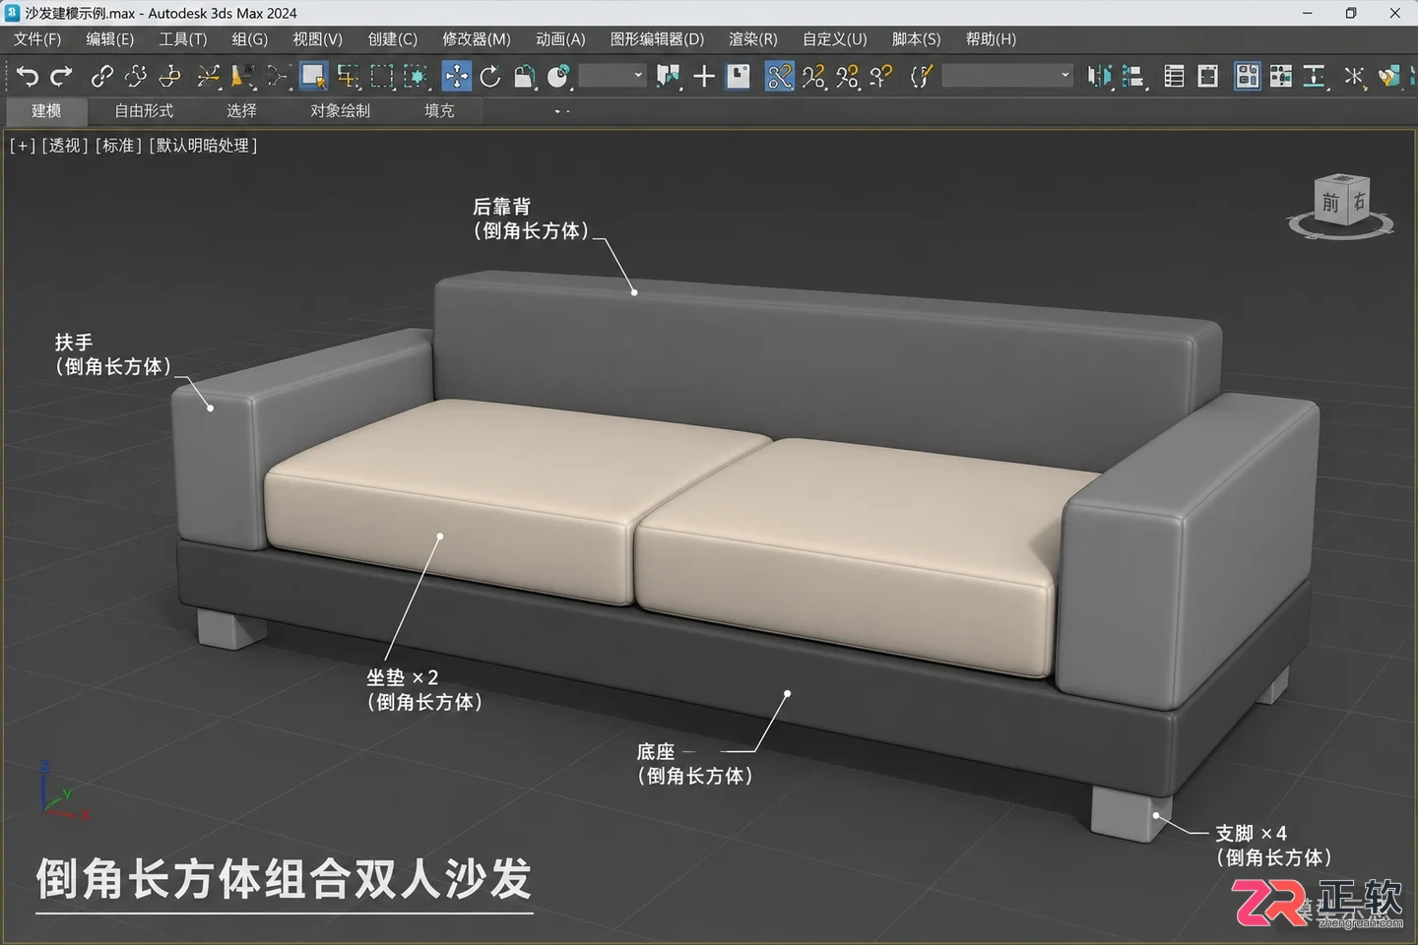Click the Redo arrow icon

click(61, 76)
